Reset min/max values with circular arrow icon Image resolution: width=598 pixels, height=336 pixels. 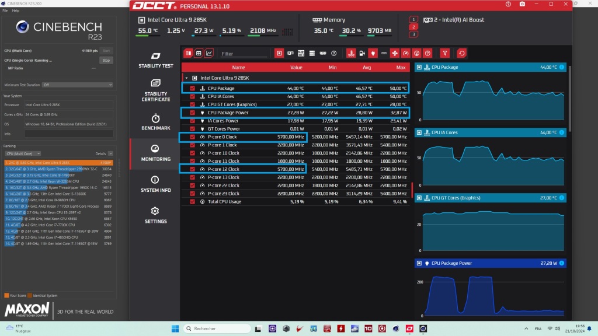point(462,53)
